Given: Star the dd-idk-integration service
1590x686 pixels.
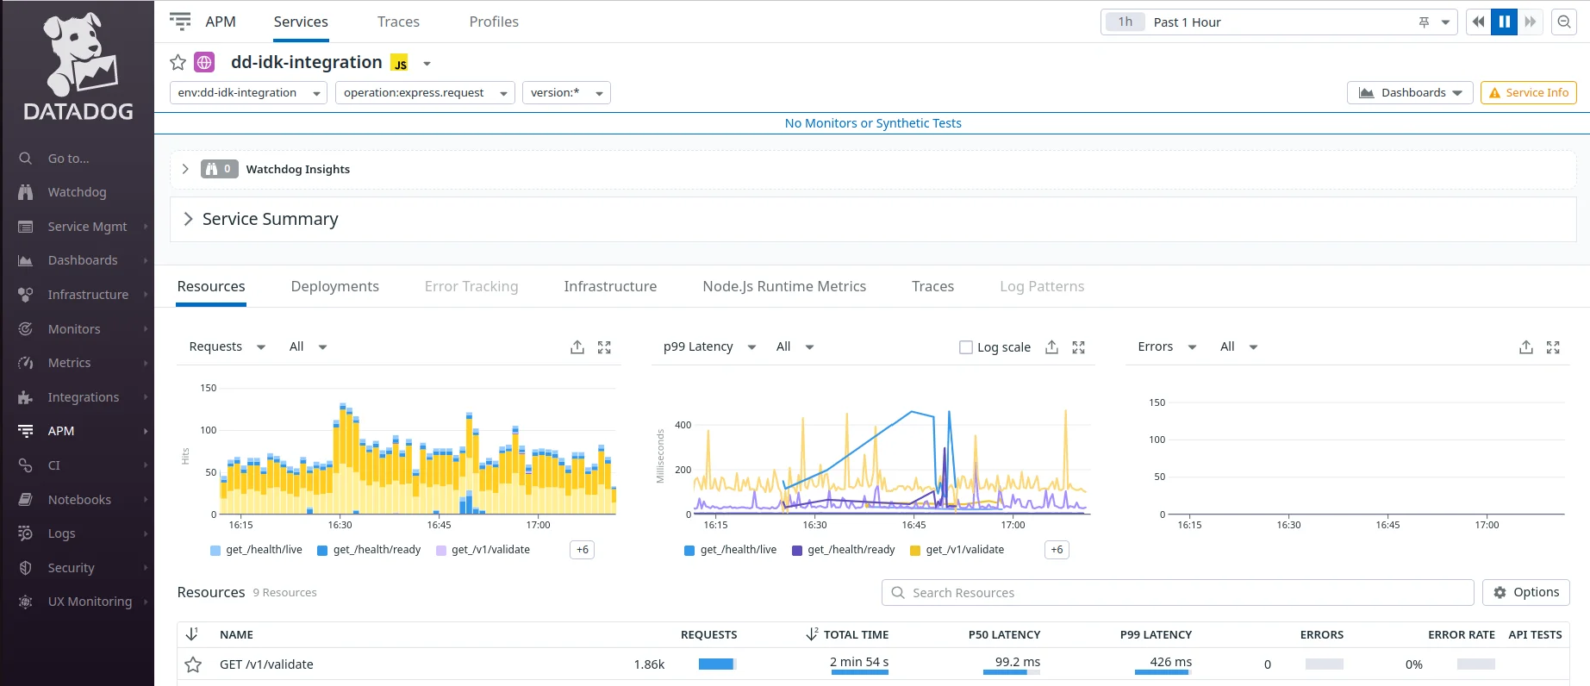Looking at the screenshot, I should click(178, 62).
